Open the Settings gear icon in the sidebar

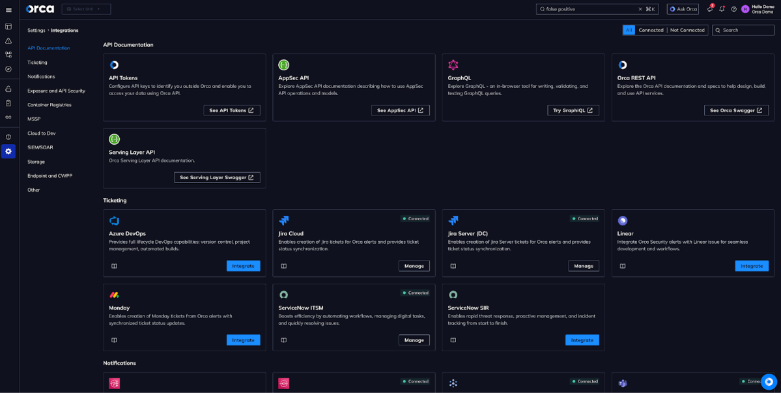8,151
